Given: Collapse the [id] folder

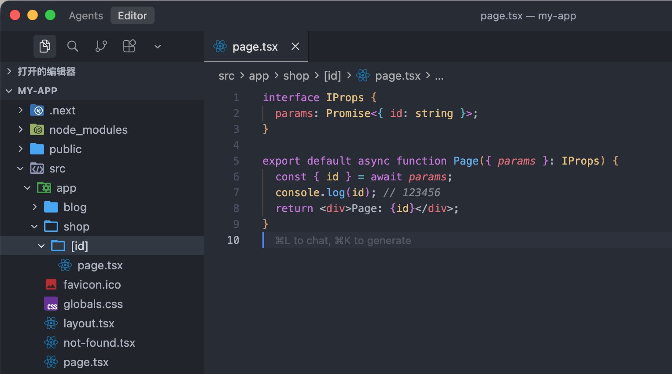Looking at the screenshot, I should point(41,246).
